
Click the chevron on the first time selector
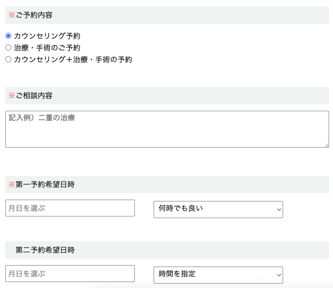point(279,210)
